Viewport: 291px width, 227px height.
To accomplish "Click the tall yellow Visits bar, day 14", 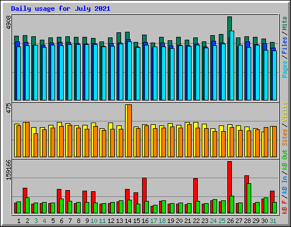I will [x=126, y=131].
